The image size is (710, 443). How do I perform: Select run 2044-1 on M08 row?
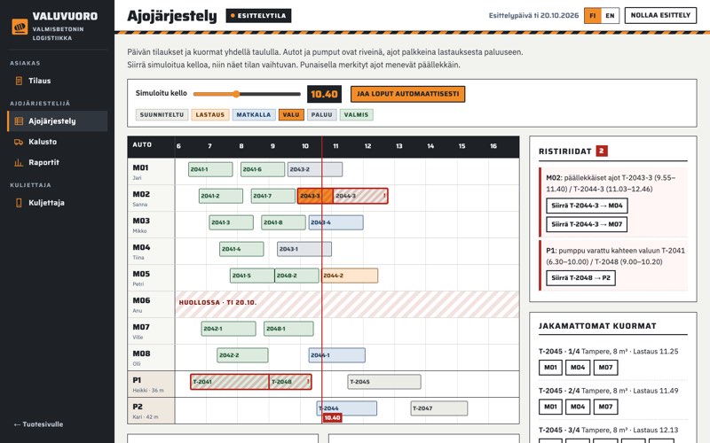337,355
